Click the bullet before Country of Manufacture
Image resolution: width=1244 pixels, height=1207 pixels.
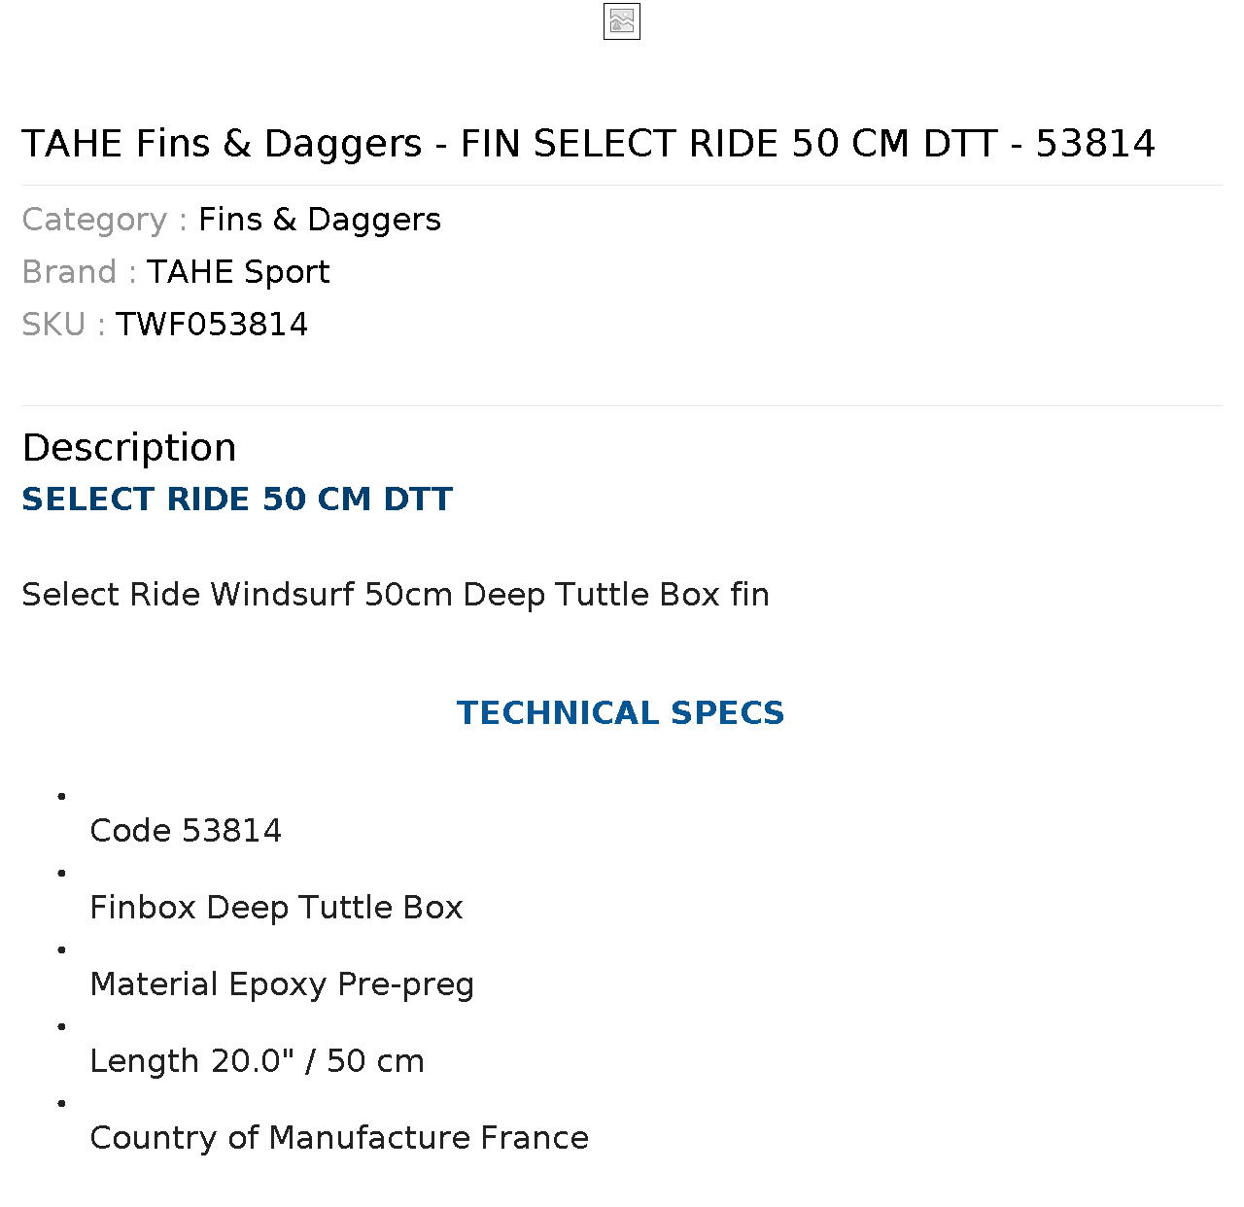pyautogui.click(x=62, y=1104)
